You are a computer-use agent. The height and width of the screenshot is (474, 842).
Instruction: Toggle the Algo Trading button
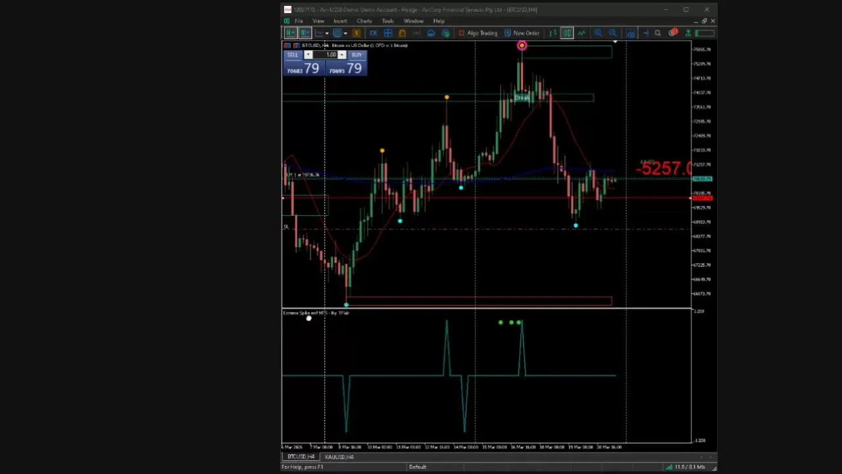(478, 33)
